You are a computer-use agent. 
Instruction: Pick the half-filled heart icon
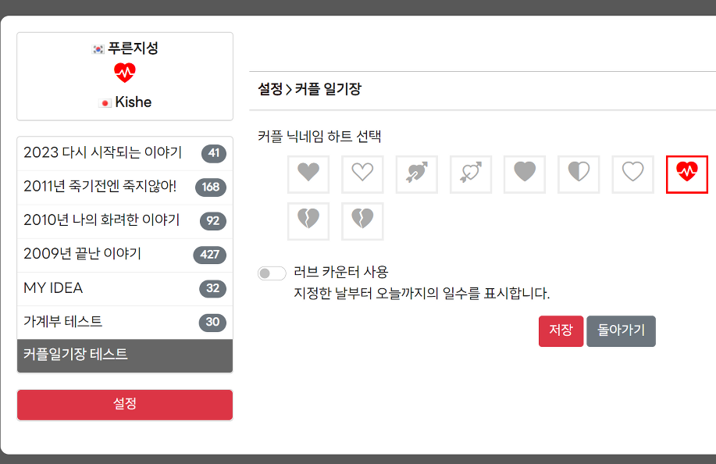579,173
